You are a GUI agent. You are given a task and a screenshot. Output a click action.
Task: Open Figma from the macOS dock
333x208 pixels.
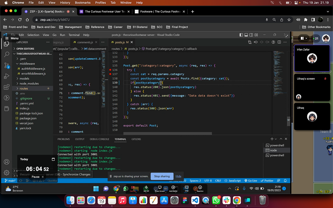point(185,200)
